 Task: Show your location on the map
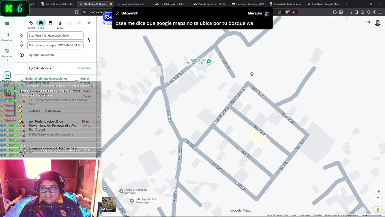tap(378, 191)
